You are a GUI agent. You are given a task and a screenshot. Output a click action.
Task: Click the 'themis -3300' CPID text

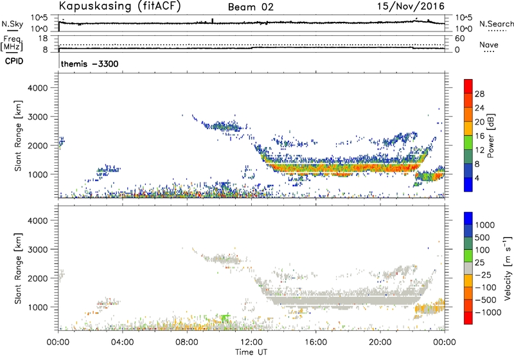tap(89, 64)
